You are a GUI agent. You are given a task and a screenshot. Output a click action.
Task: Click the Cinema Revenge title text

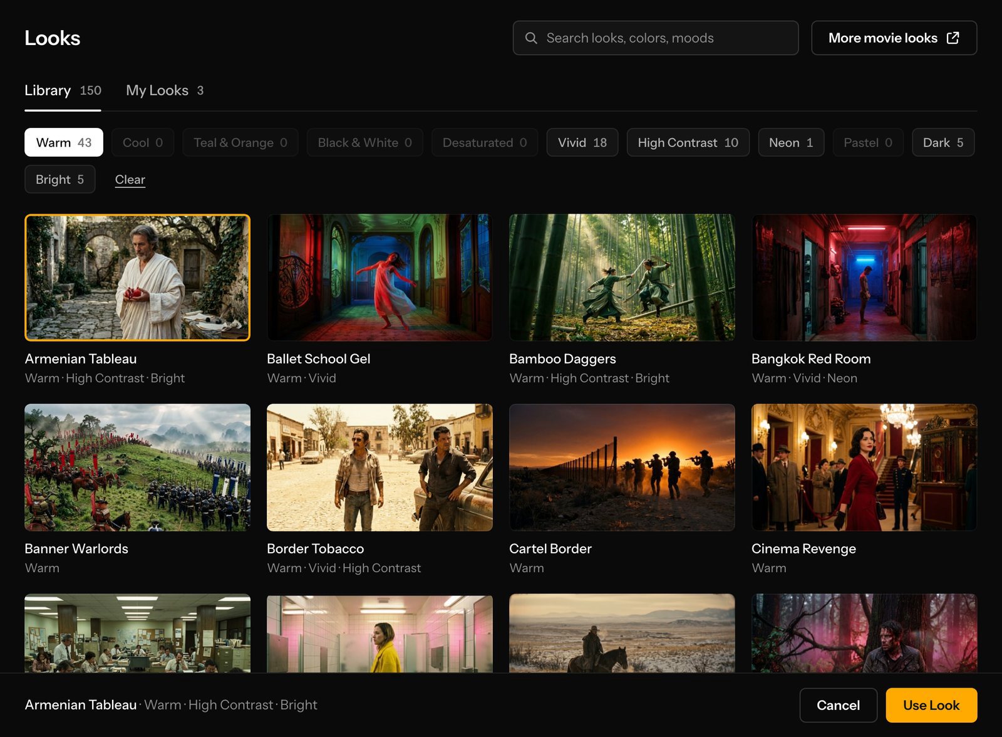tap(803, 549)
